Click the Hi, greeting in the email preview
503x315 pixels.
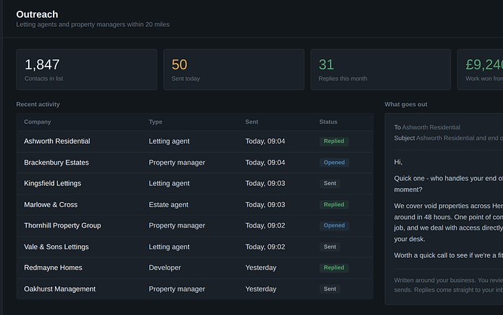(398, 162)
